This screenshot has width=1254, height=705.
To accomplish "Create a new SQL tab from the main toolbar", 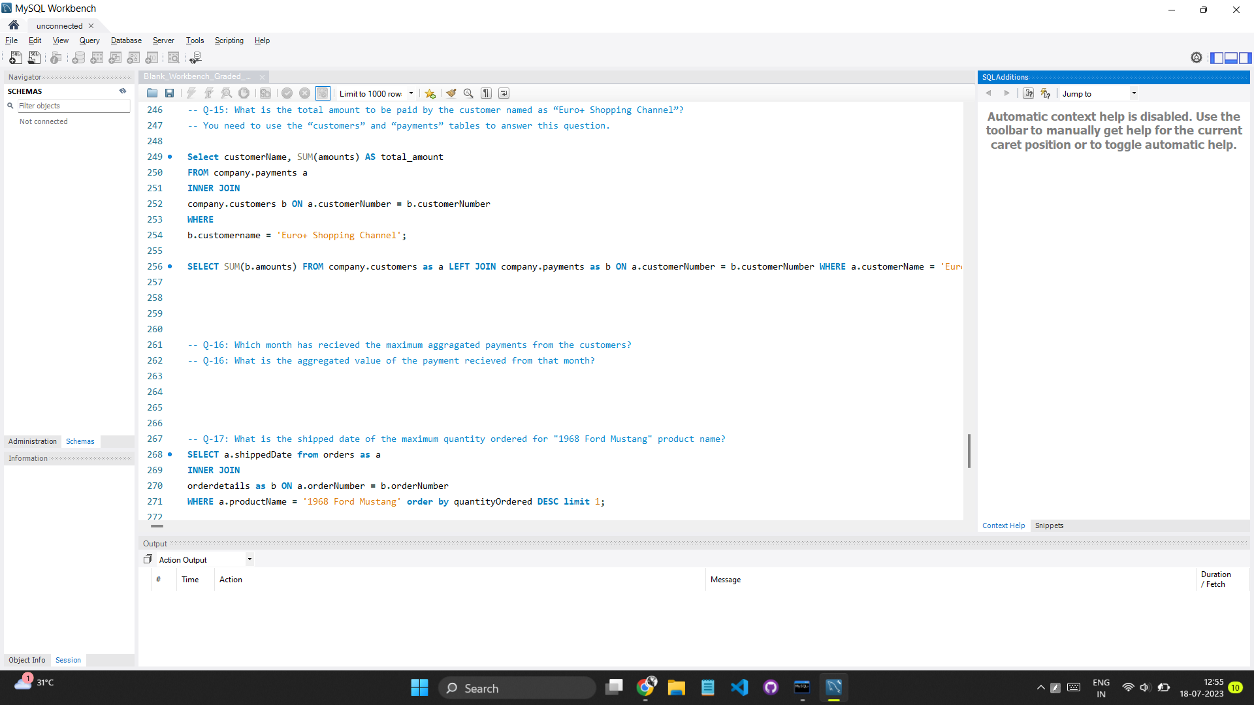I will (16, 57).
